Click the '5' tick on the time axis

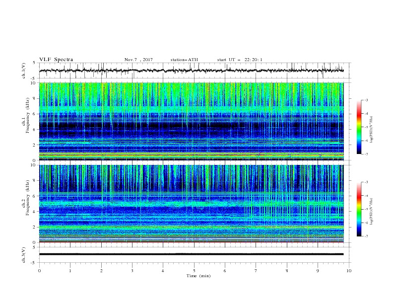click(x=194, y=271)
